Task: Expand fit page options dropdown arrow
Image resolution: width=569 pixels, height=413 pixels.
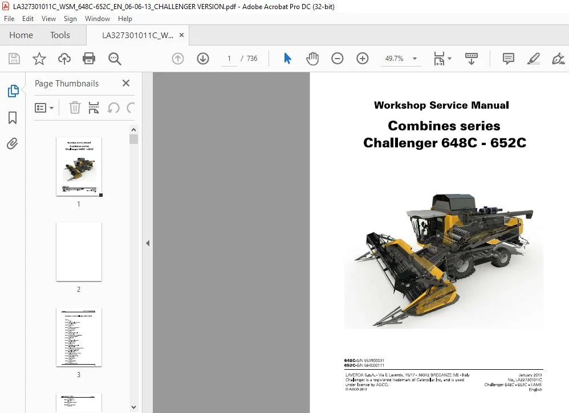Action: tap(450, 59)
